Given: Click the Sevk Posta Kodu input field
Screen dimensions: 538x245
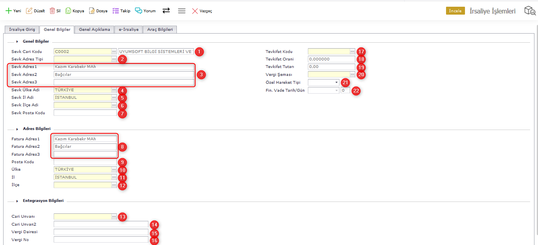Looking at the screenshot, I should tap(85, 113).
